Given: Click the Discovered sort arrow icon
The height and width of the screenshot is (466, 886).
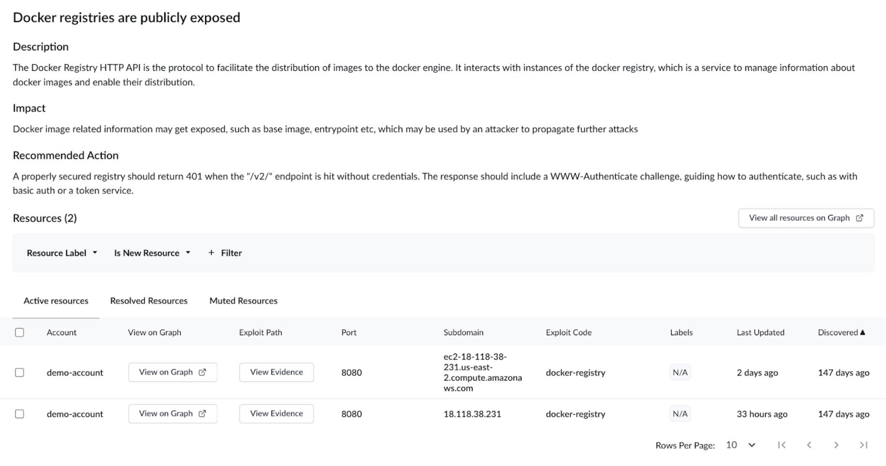Looking at the screenshot, I should (863, 332).
